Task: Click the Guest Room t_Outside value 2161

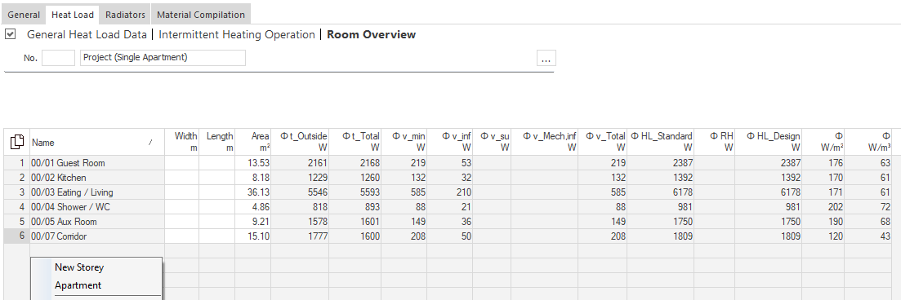Action: coord(300,163)
